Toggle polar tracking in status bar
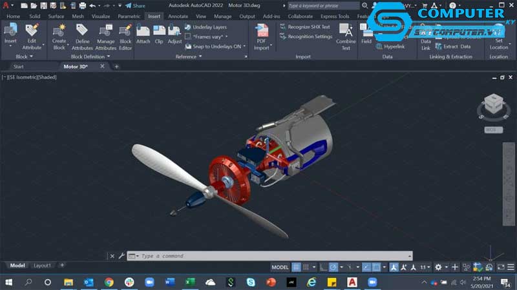 [333, 267]
